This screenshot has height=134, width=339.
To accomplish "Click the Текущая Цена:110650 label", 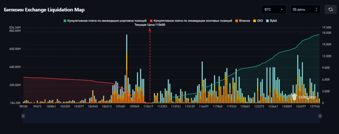I will pyautogui.click(x=150, y=25).
